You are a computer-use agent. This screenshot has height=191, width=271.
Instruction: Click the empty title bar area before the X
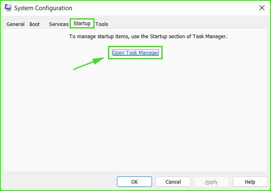tap(164, 8)
